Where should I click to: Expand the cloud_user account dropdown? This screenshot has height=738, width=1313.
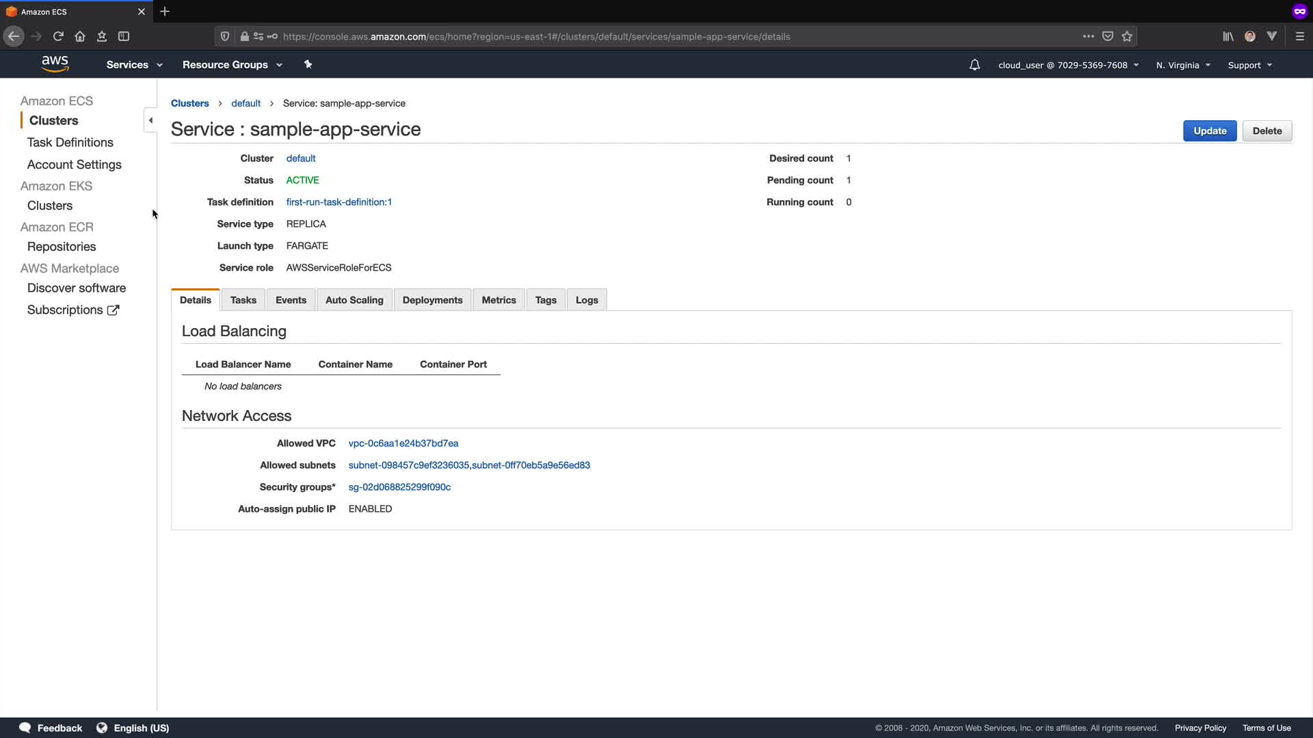pos(1068,66)
